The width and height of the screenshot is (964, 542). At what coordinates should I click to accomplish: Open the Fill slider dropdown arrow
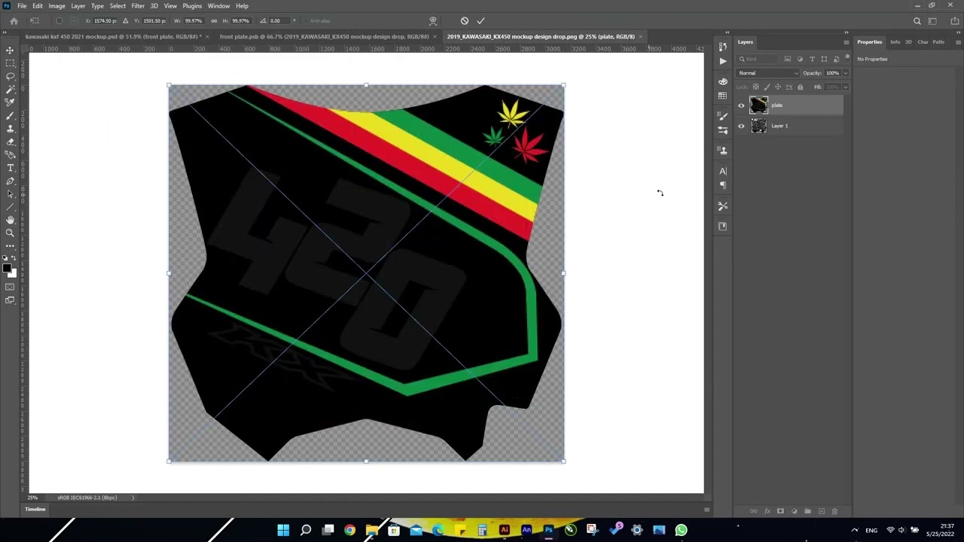(846, 87)
